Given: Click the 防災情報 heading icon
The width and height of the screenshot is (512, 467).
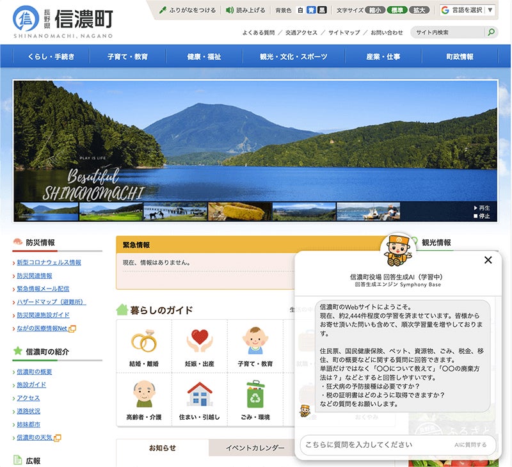Looking at the screenshot, I should point(18,242).
